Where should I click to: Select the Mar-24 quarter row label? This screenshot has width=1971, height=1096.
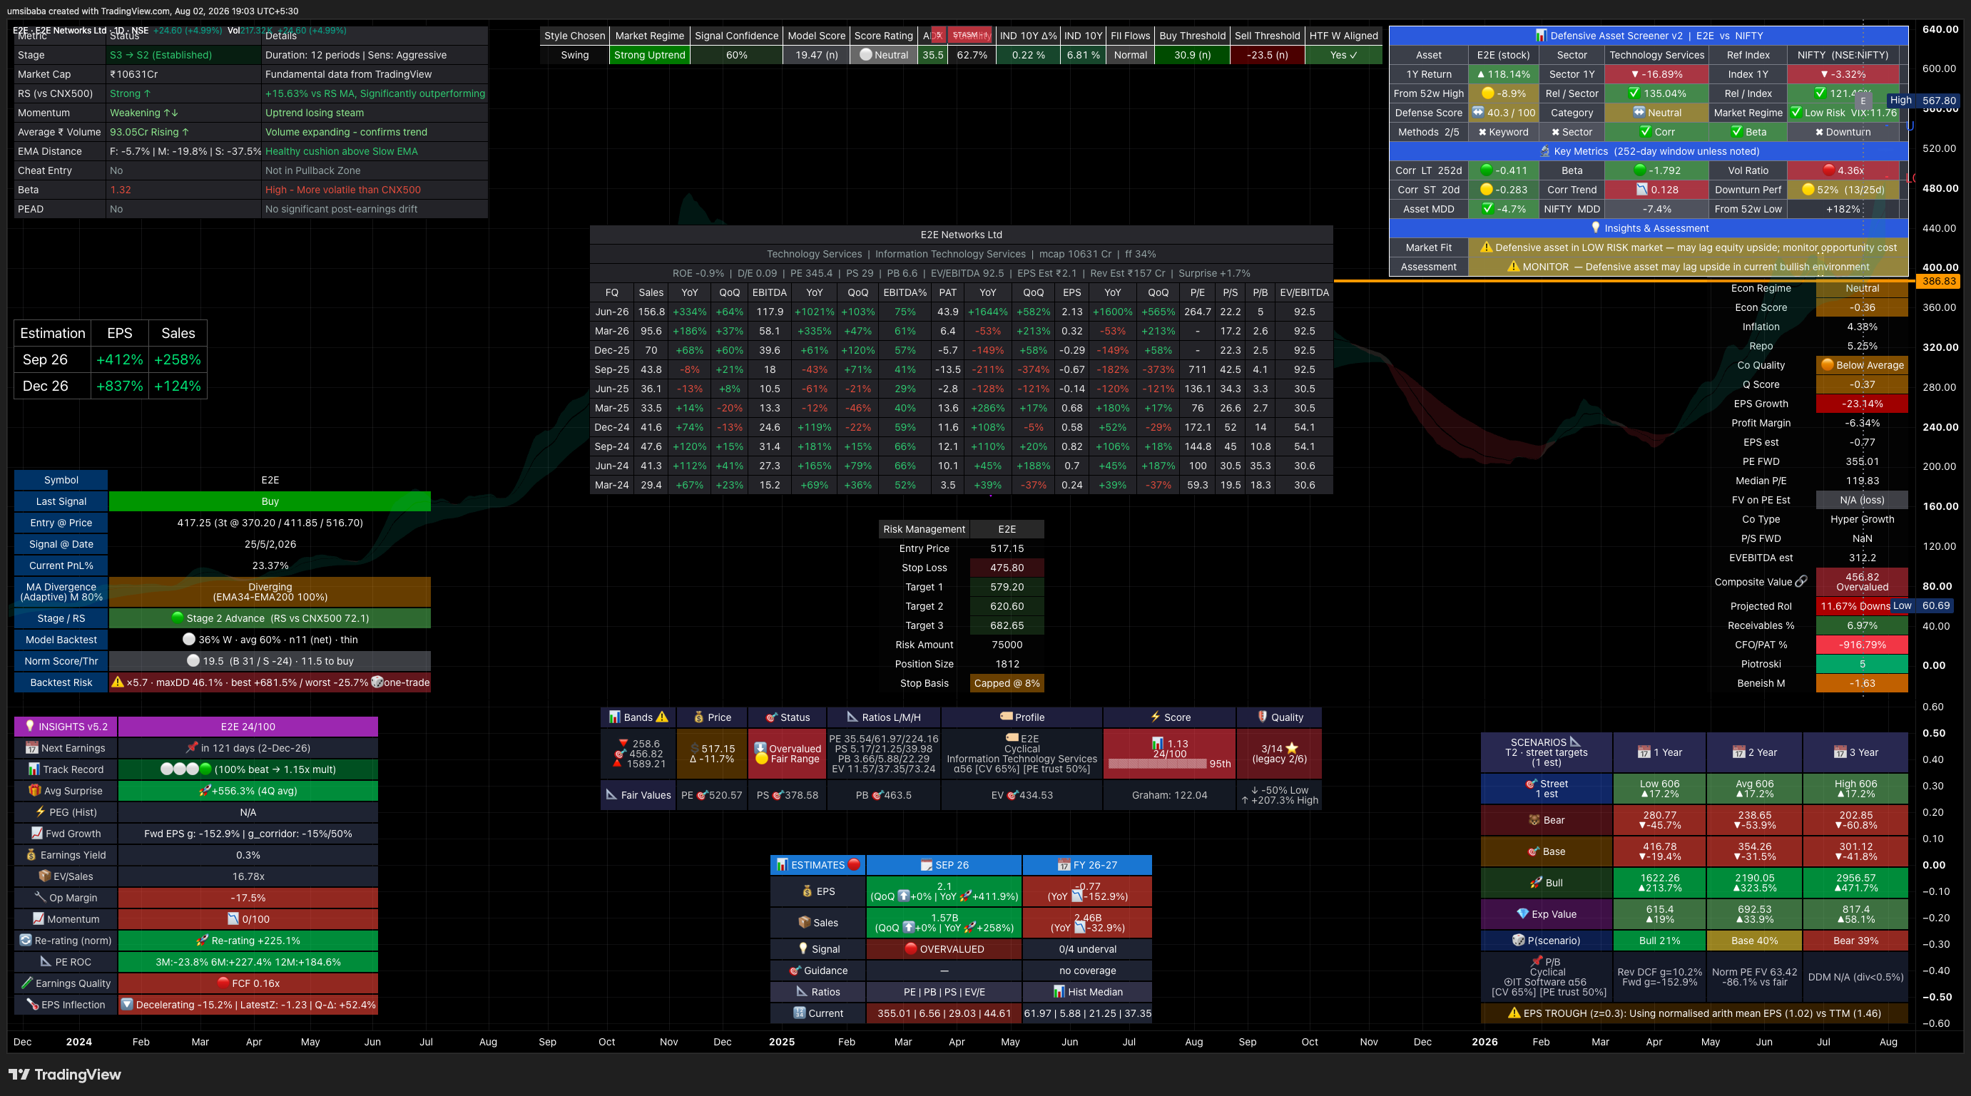612,485
